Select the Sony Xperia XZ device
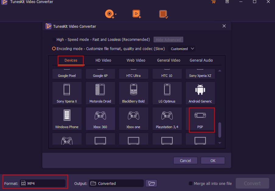The width and height of the screenshot is (275, 191). click(x=200, y=74)
